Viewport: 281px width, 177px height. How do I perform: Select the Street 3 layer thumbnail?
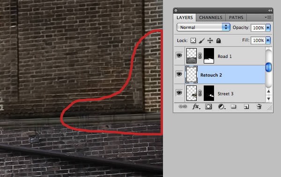(192, 93)
